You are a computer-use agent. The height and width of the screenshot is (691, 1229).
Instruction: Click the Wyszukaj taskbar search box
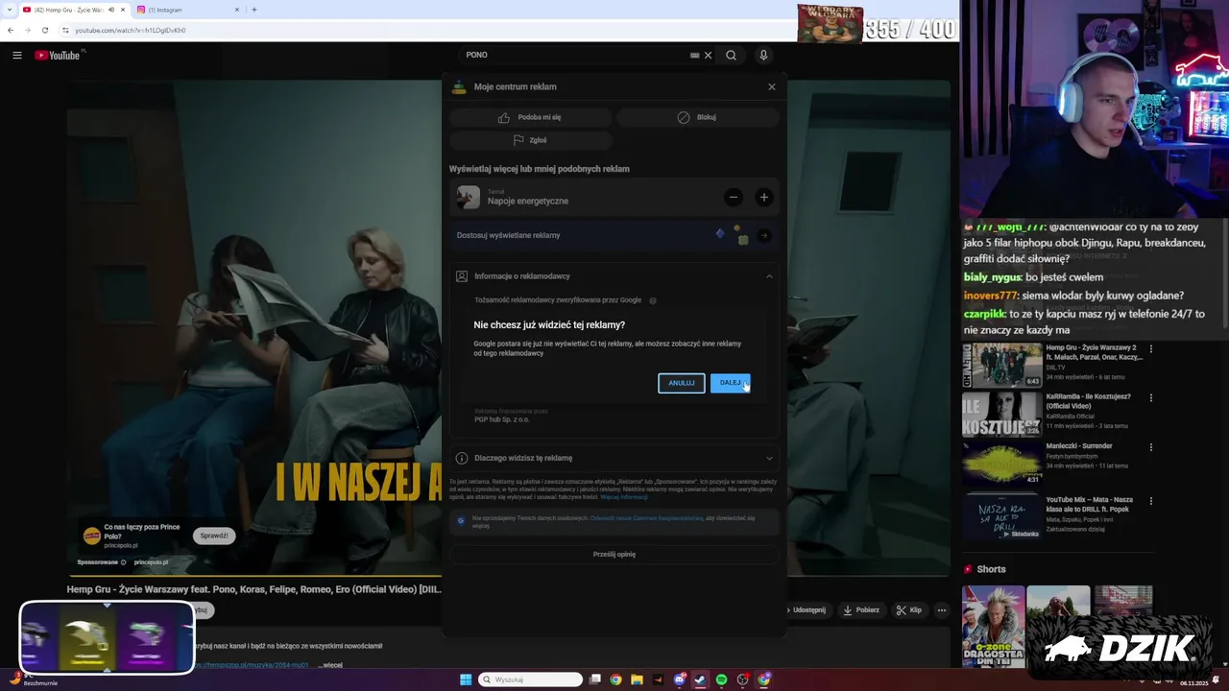pyautogui.click(x=531, y=679)
